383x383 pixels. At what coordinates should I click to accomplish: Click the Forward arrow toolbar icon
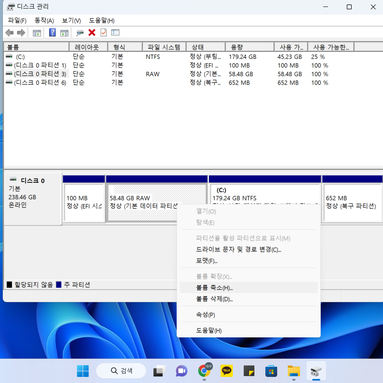pyautogui.click(x=21, y=33)
